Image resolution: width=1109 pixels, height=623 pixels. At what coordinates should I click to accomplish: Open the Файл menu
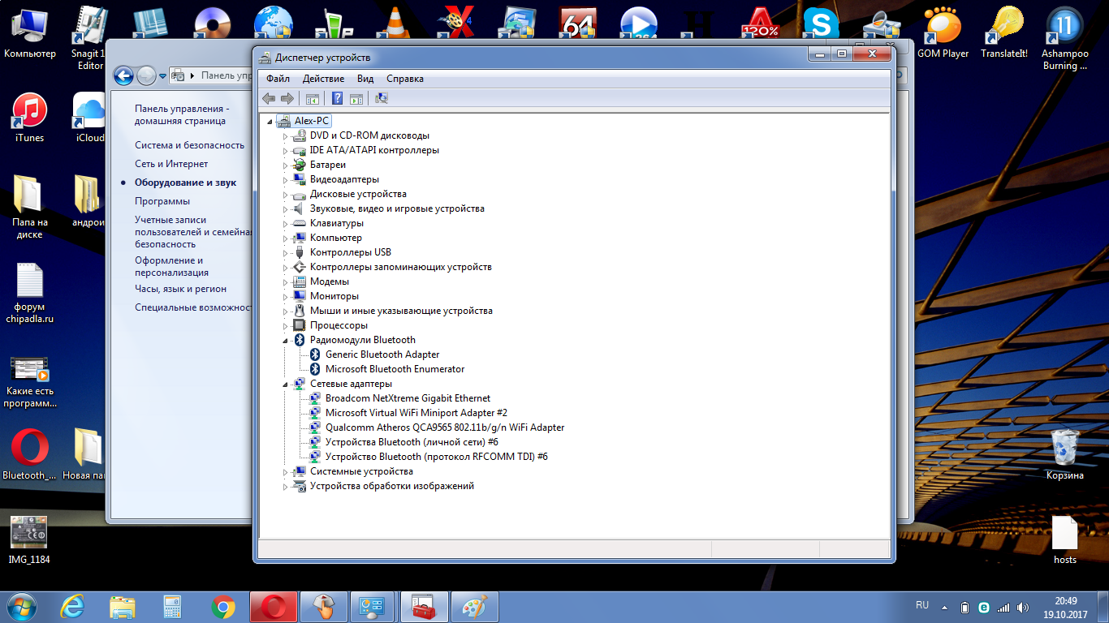click(x=278, y=79)
